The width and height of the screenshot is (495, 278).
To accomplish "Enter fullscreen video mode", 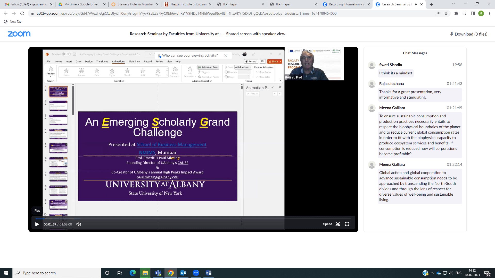I will [347, 224].
